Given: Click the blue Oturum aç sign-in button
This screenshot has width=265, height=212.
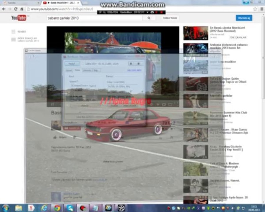Looking at the screenshot, I should coord(244,18).
